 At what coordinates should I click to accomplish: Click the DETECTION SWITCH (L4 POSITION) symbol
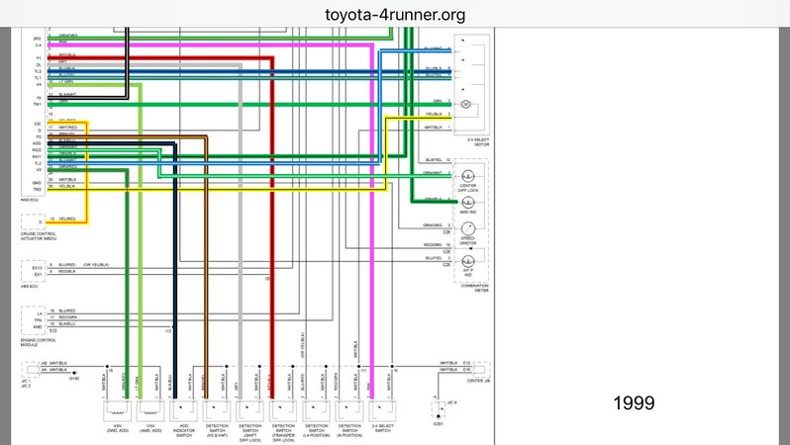pos(317,411)
